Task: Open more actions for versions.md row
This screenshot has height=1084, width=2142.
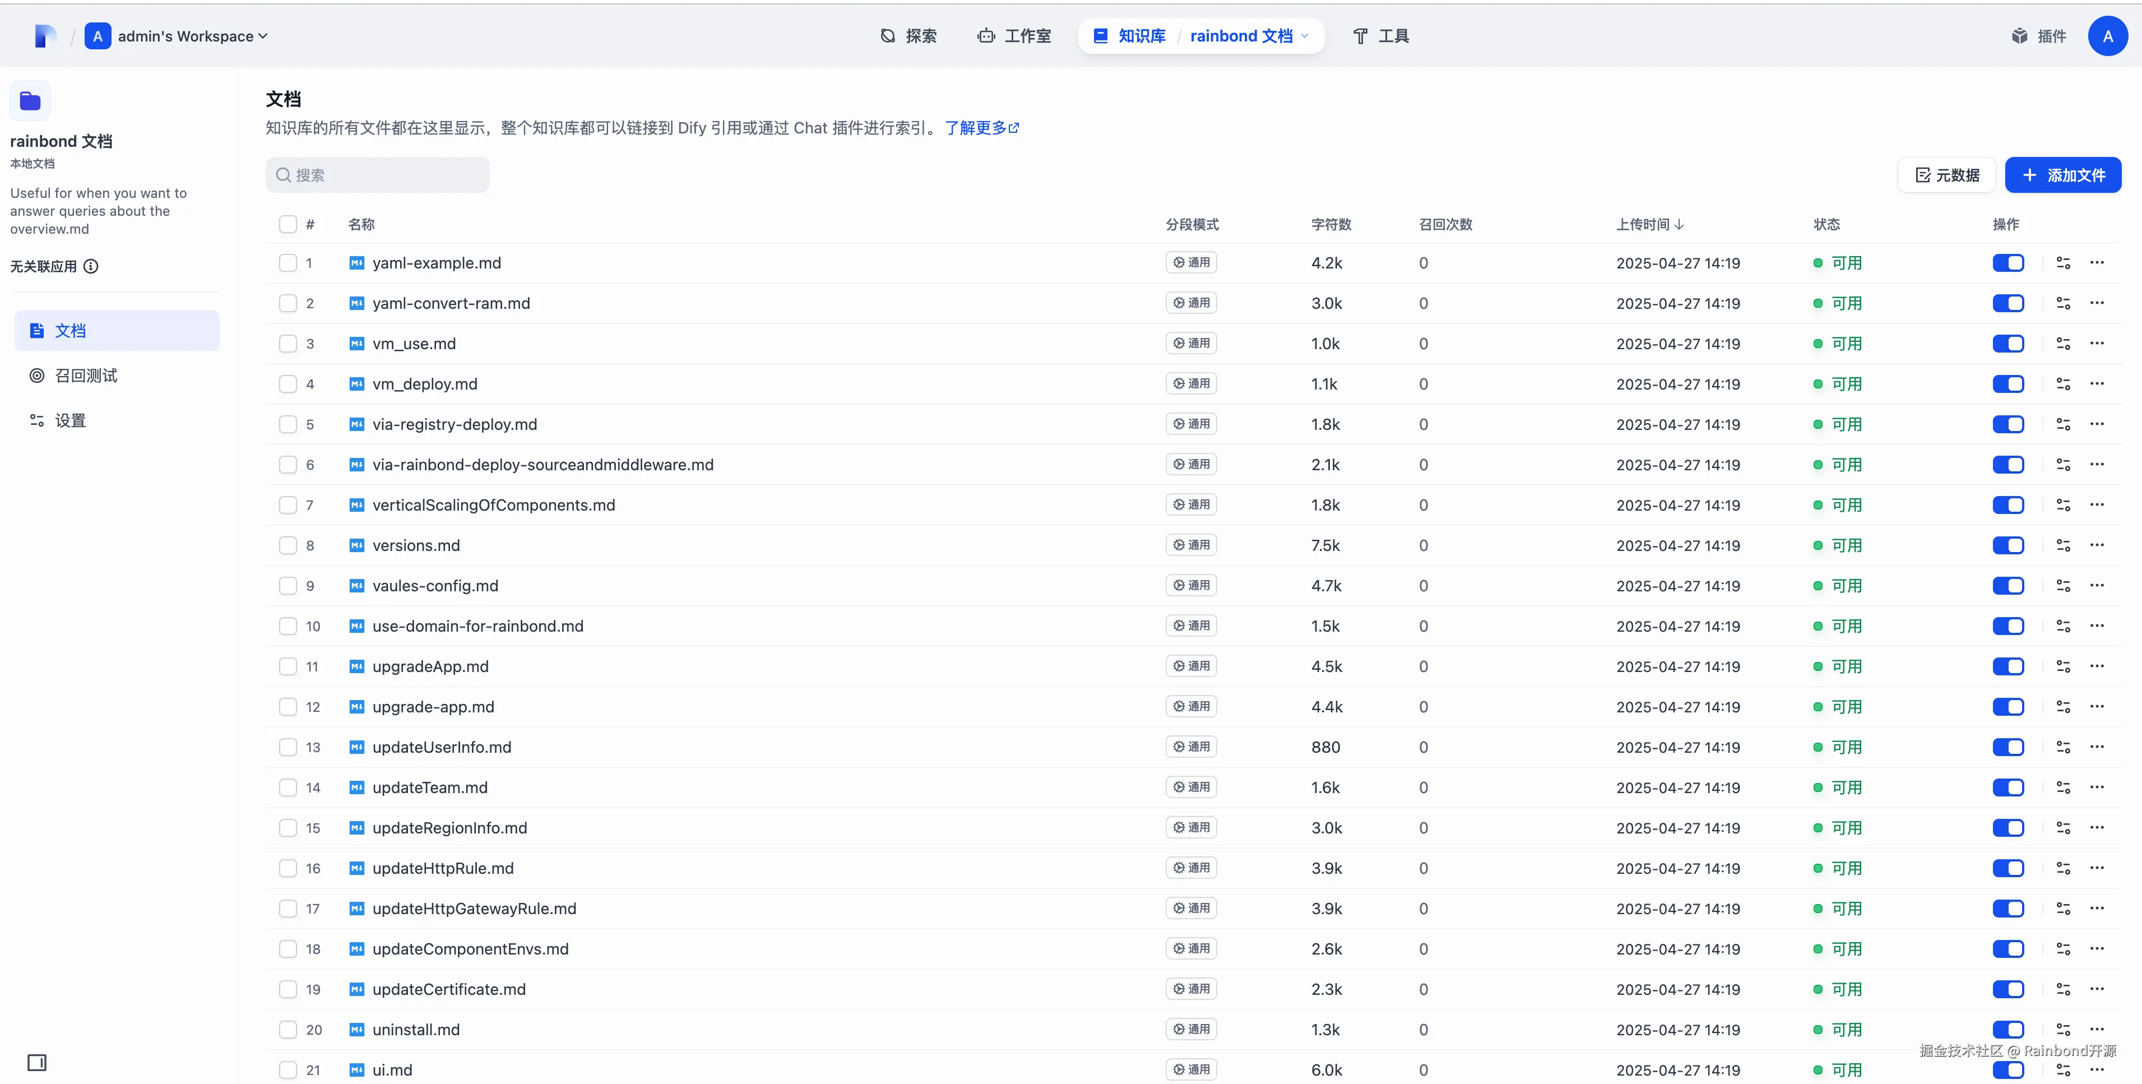Action: click(2097, 545)
